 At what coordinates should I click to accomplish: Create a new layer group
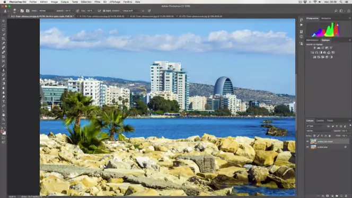click(x=337, y=196)
